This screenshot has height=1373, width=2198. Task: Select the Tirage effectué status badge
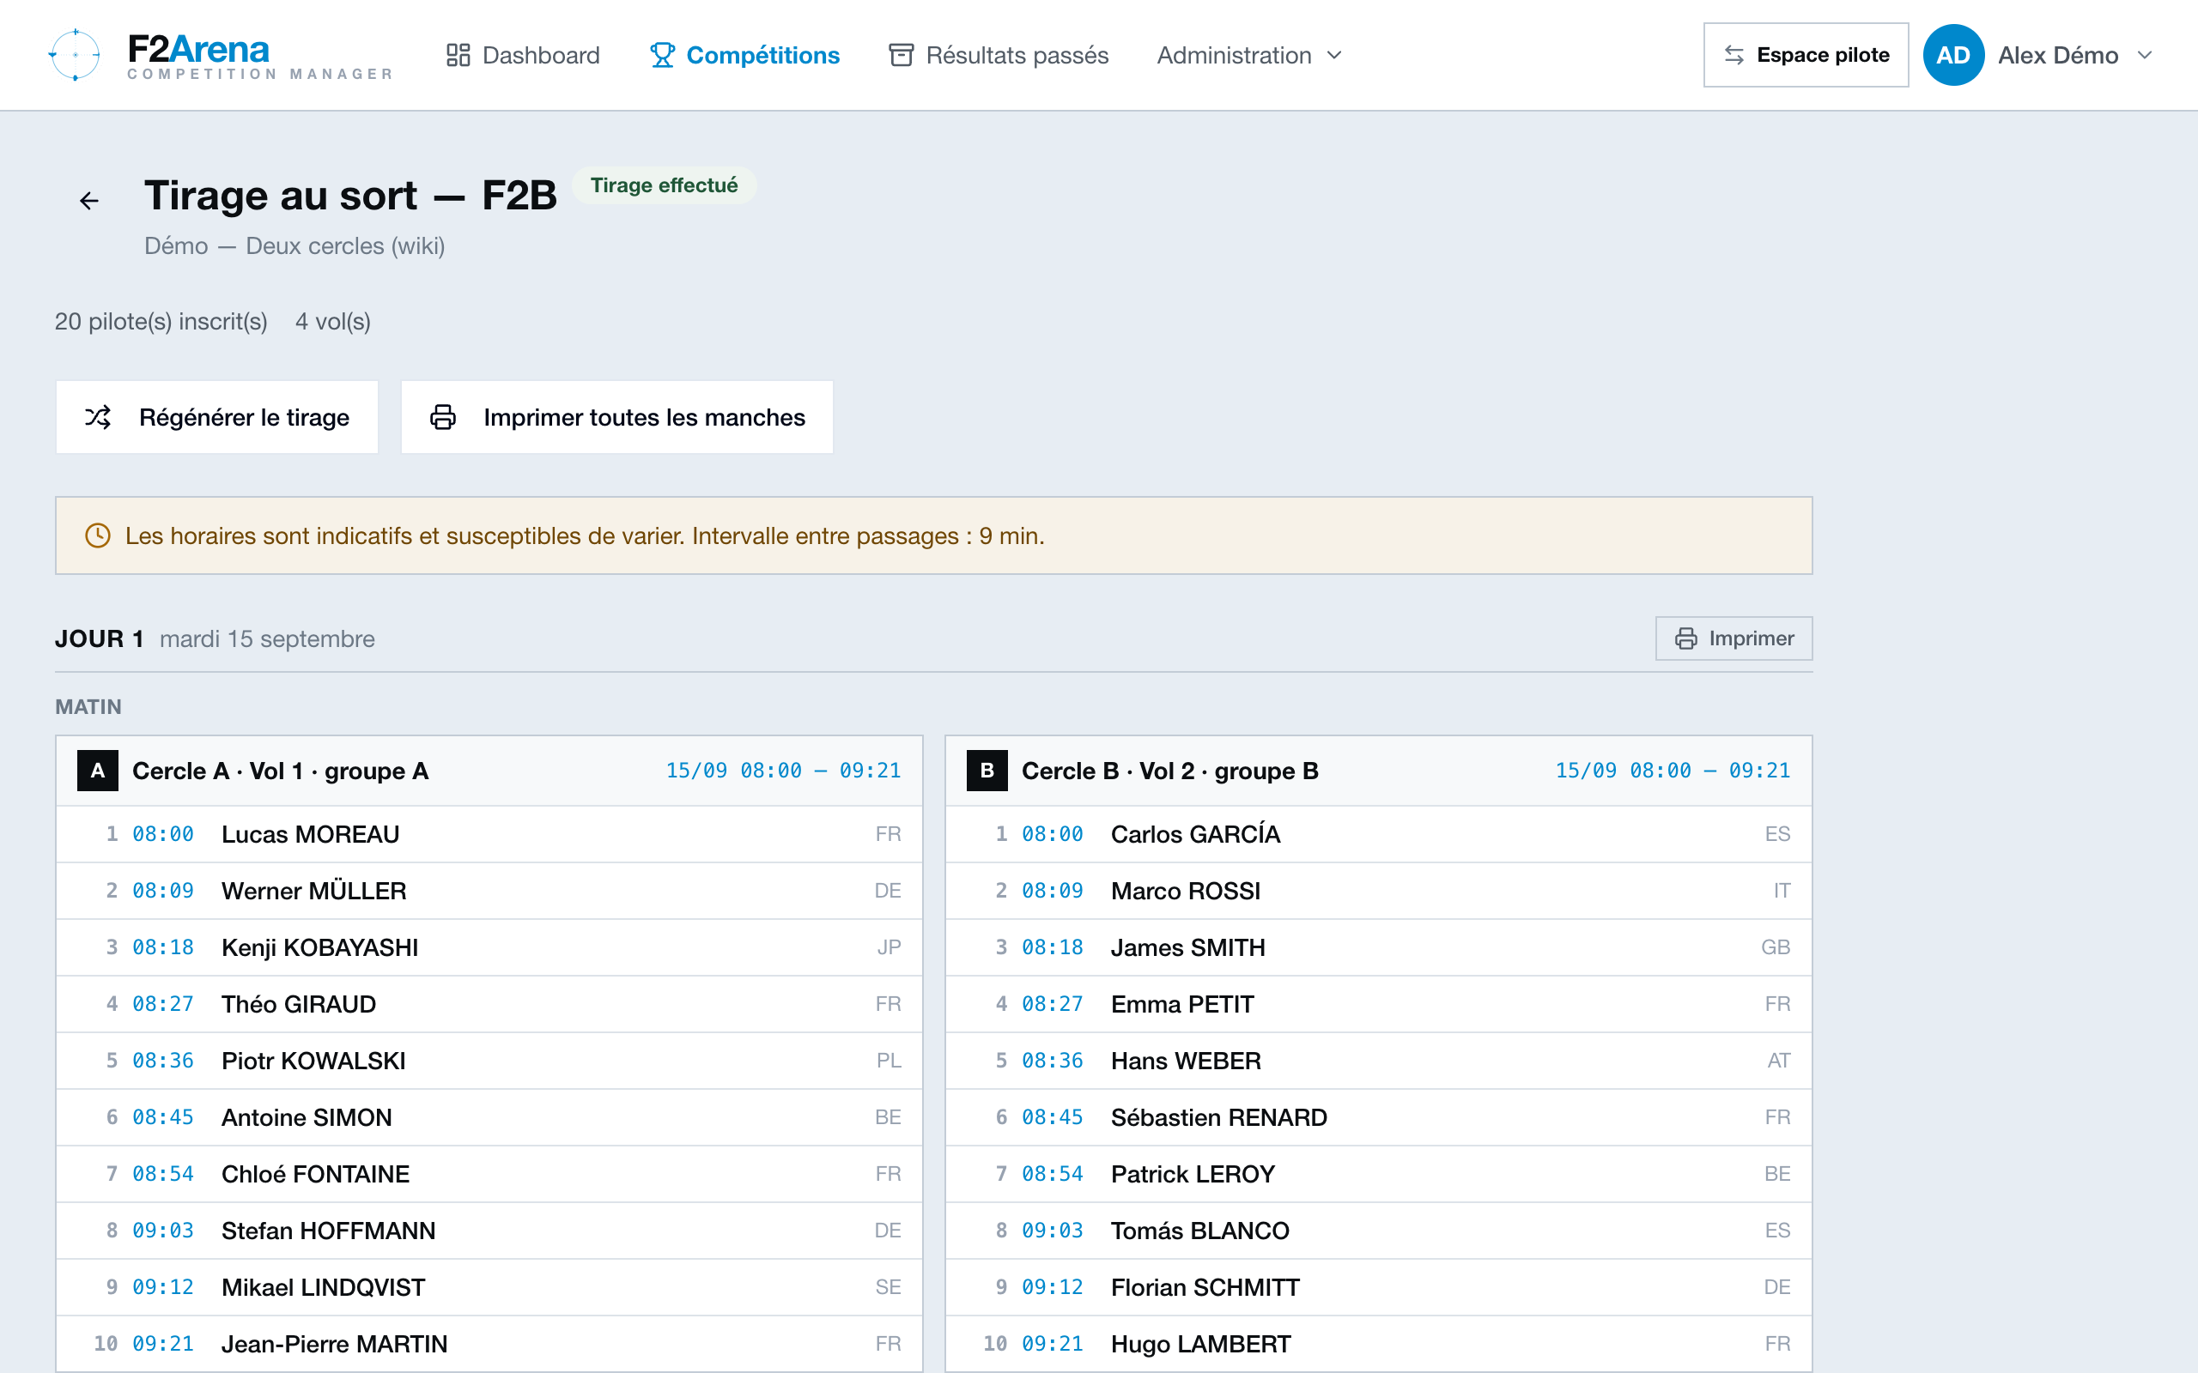click(x=664, y=185)
